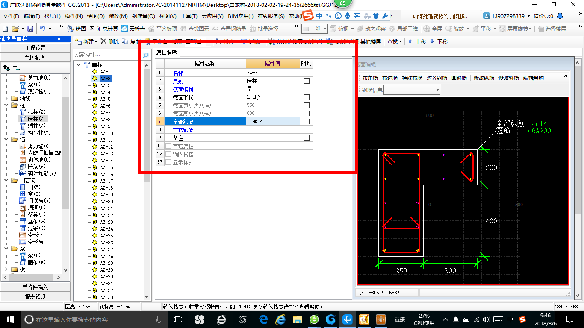
Task: Open the 新建 dropdown arrow
Action: point(96,42)
